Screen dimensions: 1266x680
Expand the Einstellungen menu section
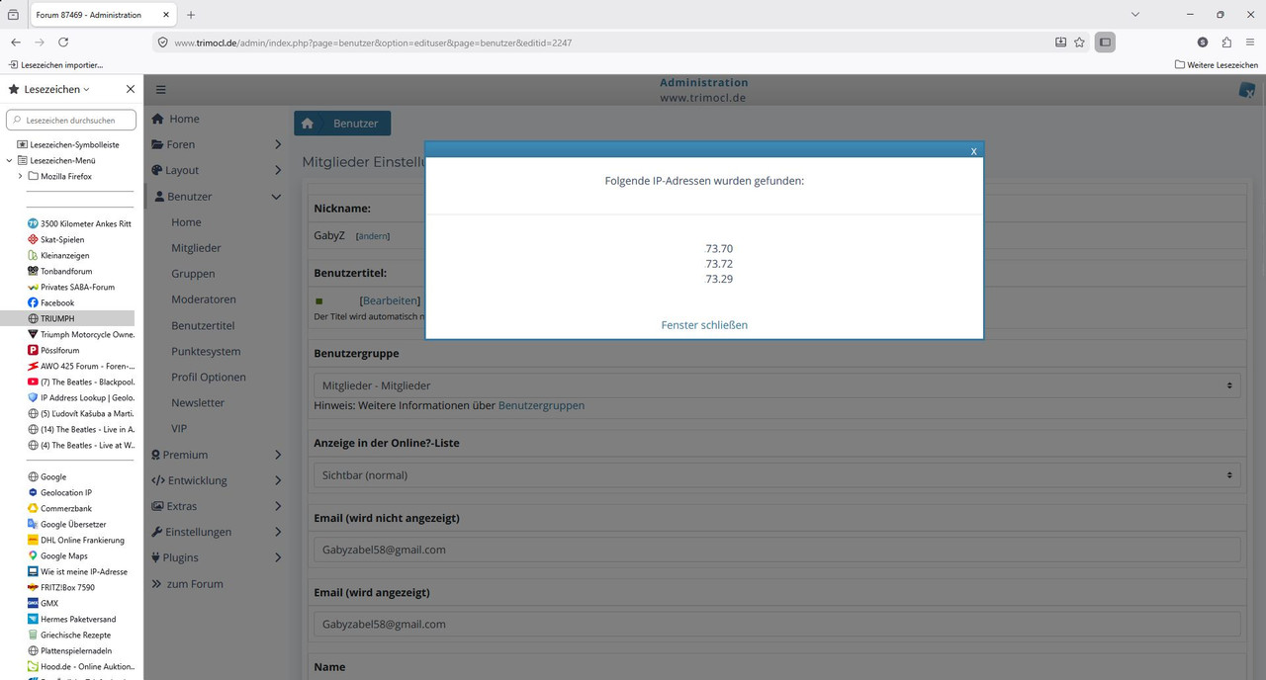click(216, 532)
